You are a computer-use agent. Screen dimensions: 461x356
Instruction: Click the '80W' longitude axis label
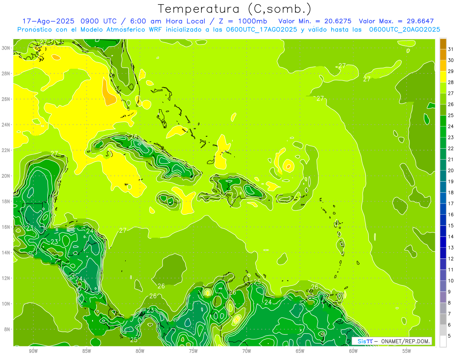click(x=140, y=351)
